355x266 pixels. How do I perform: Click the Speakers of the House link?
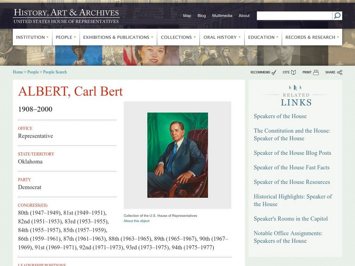click(280, 116)
